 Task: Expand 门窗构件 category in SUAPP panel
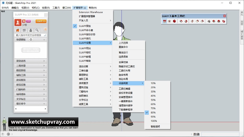(31, 90)
